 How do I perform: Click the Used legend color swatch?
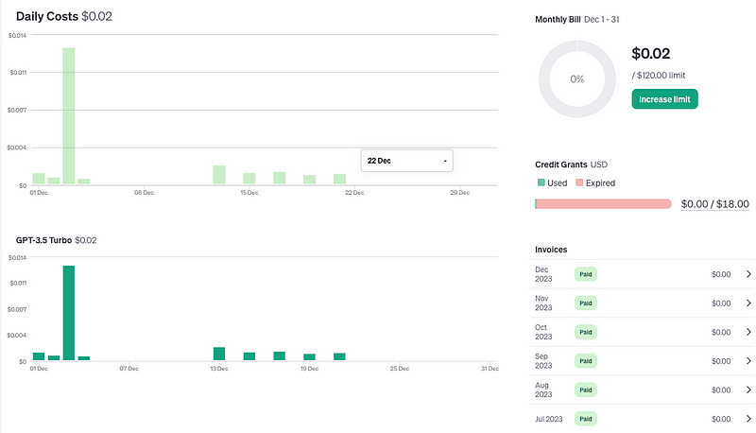(x=541, y=182)
